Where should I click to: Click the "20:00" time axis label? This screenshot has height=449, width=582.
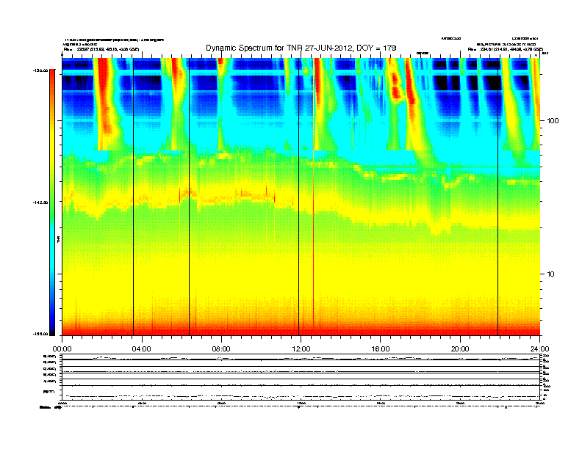460,348
